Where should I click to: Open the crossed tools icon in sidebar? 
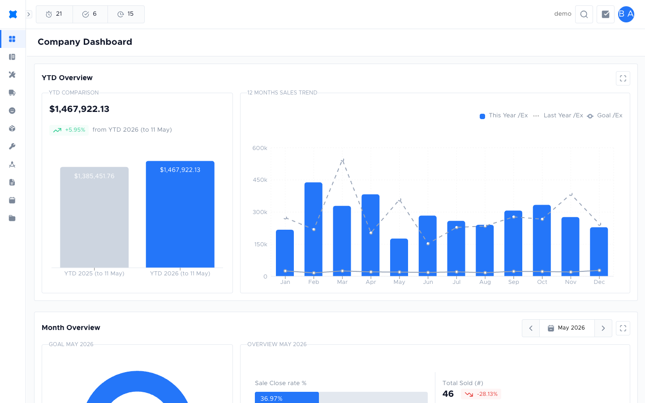click(x=12, y=75)
